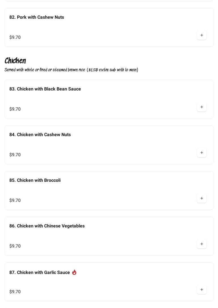The height and width of the screenshot is (308, 218).
Task: View 85. Chicken with Broccoli details
Action: pos(35,180)
